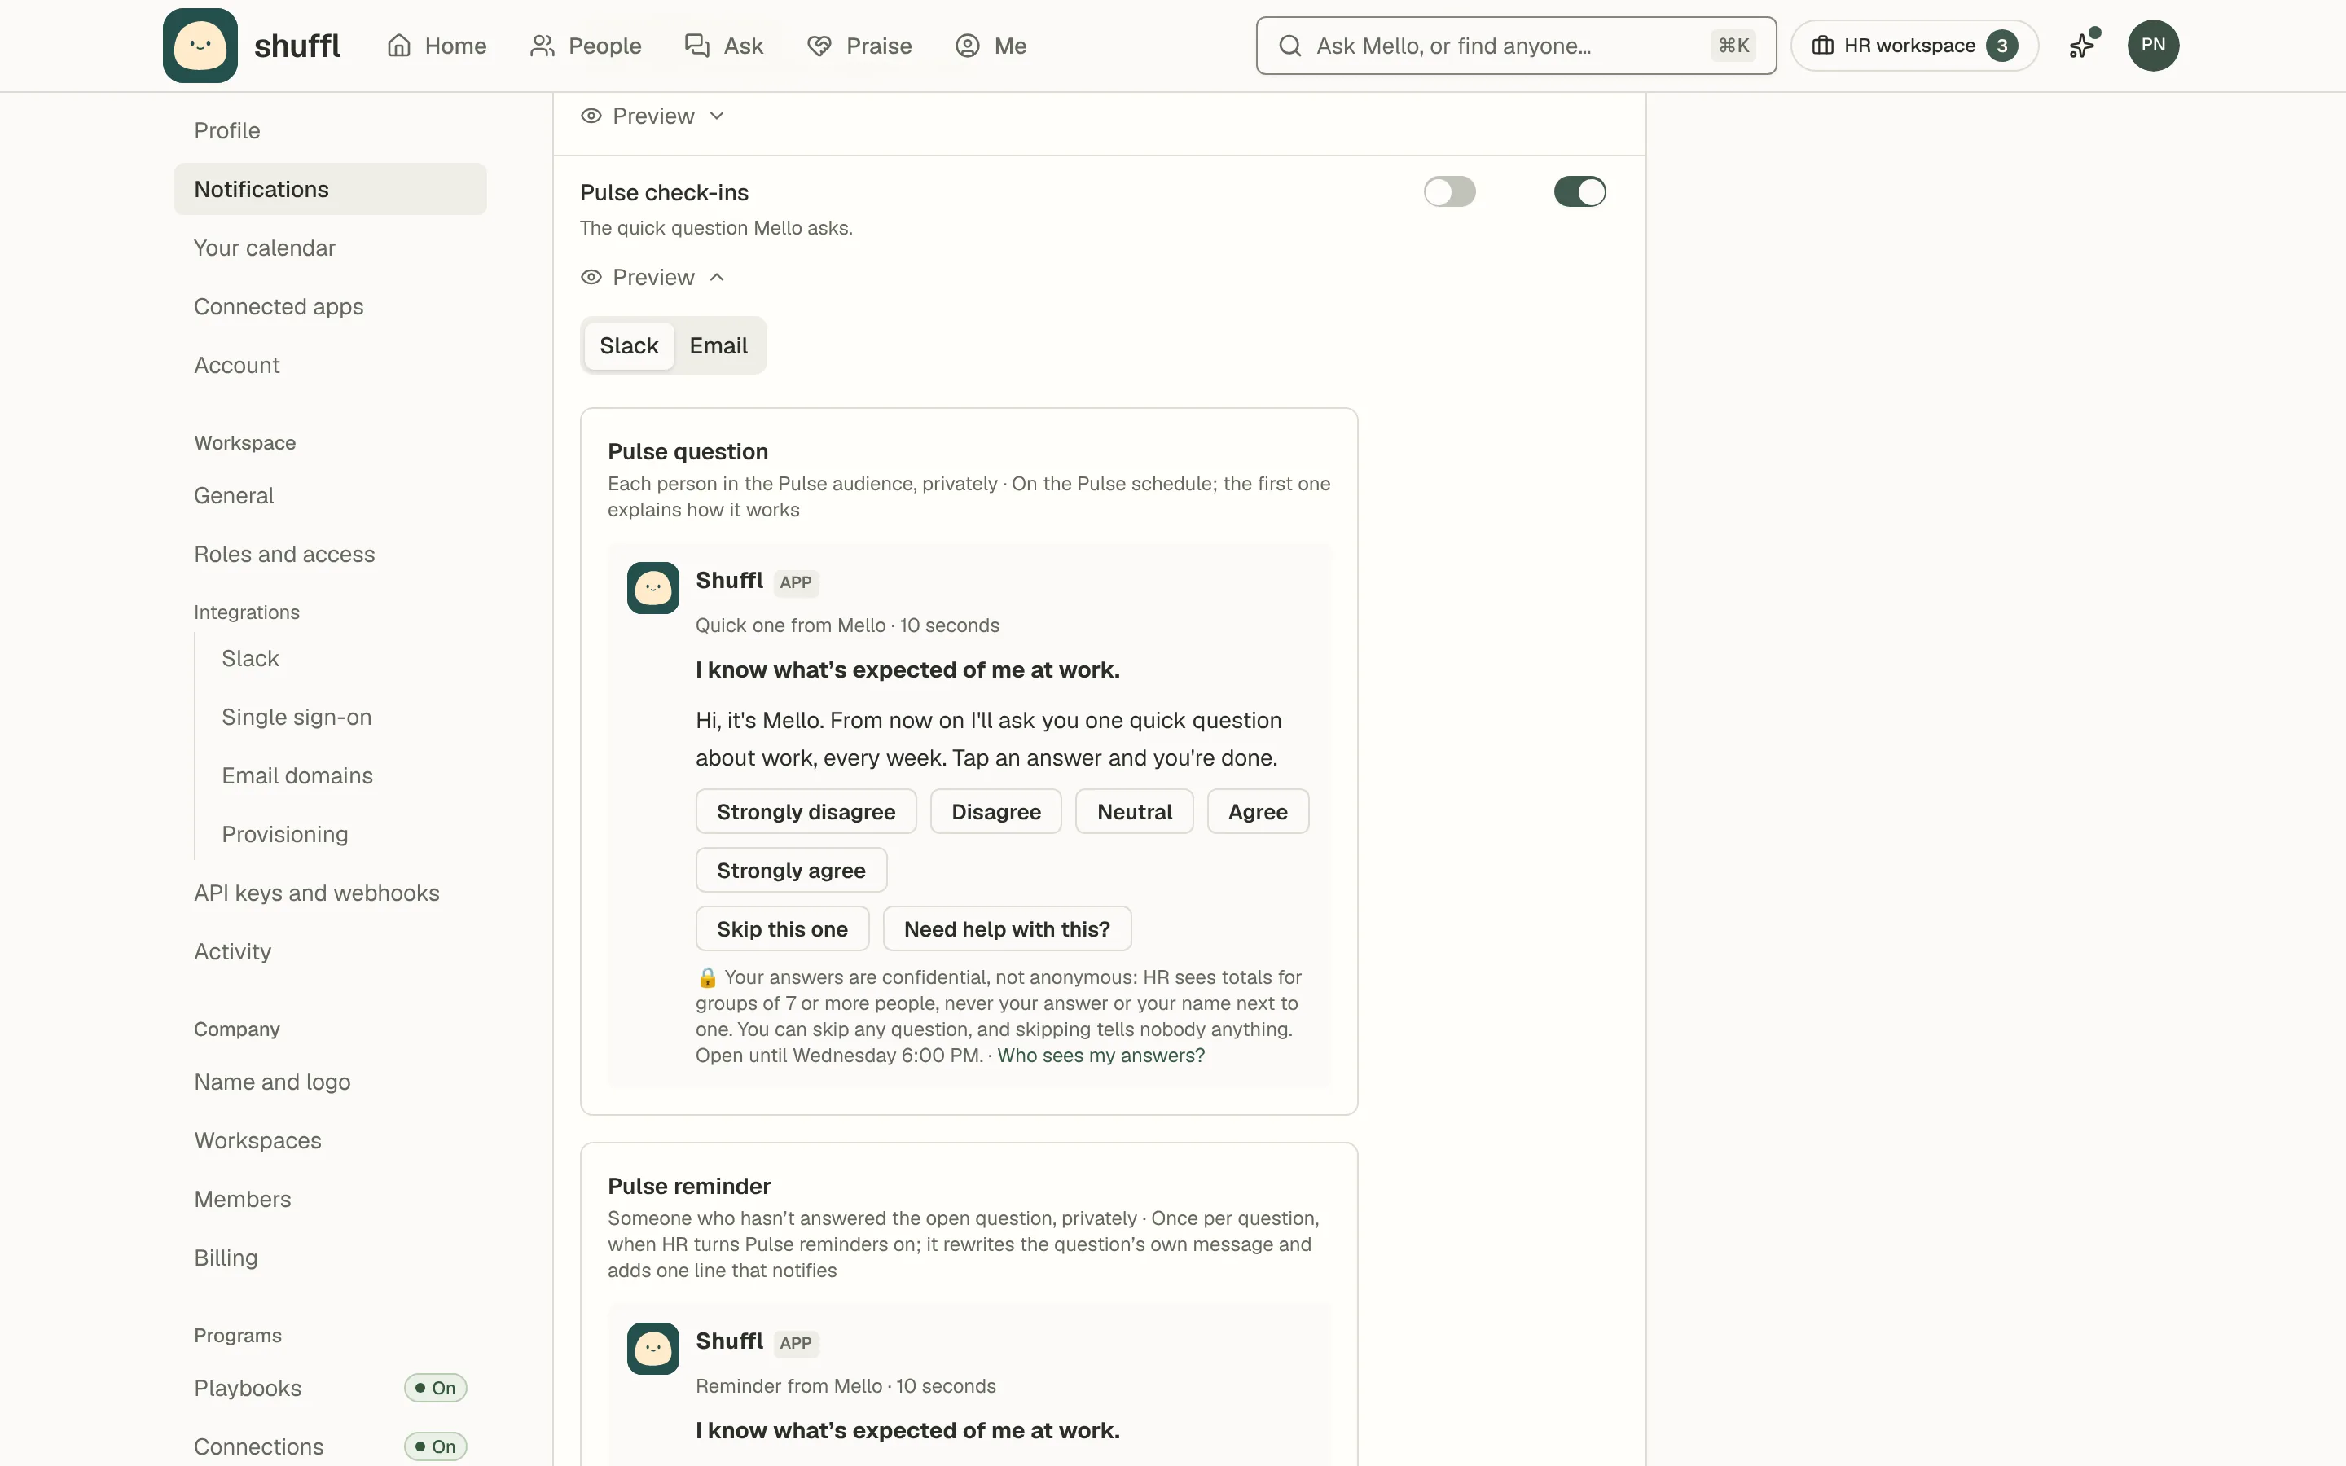This screenshot has height=1466, width=2346.
Task: Choose the Agree answer
Action: [1258, 811]
